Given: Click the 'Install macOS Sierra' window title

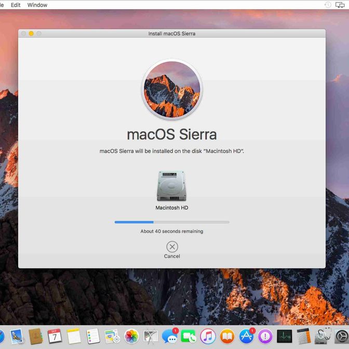Looking at the screenshot, I should tap(172, 34).
